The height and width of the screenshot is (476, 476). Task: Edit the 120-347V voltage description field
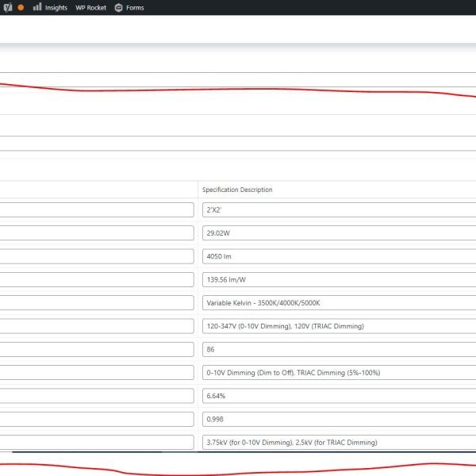tap(340, 326)
